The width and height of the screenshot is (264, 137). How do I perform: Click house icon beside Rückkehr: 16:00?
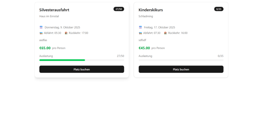pyautogui.click(x=166, y=33)
